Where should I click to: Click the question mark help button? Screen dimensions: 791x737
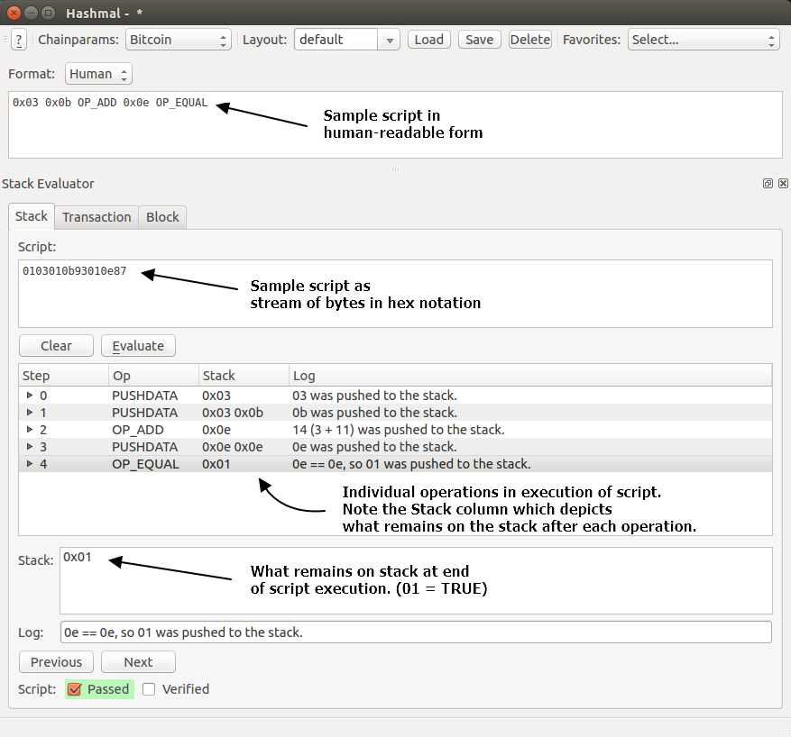(x=19, y=40)
